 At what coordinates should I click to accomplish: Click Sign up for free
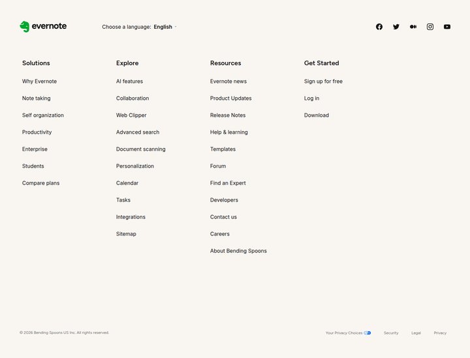(x=323, y=82)
